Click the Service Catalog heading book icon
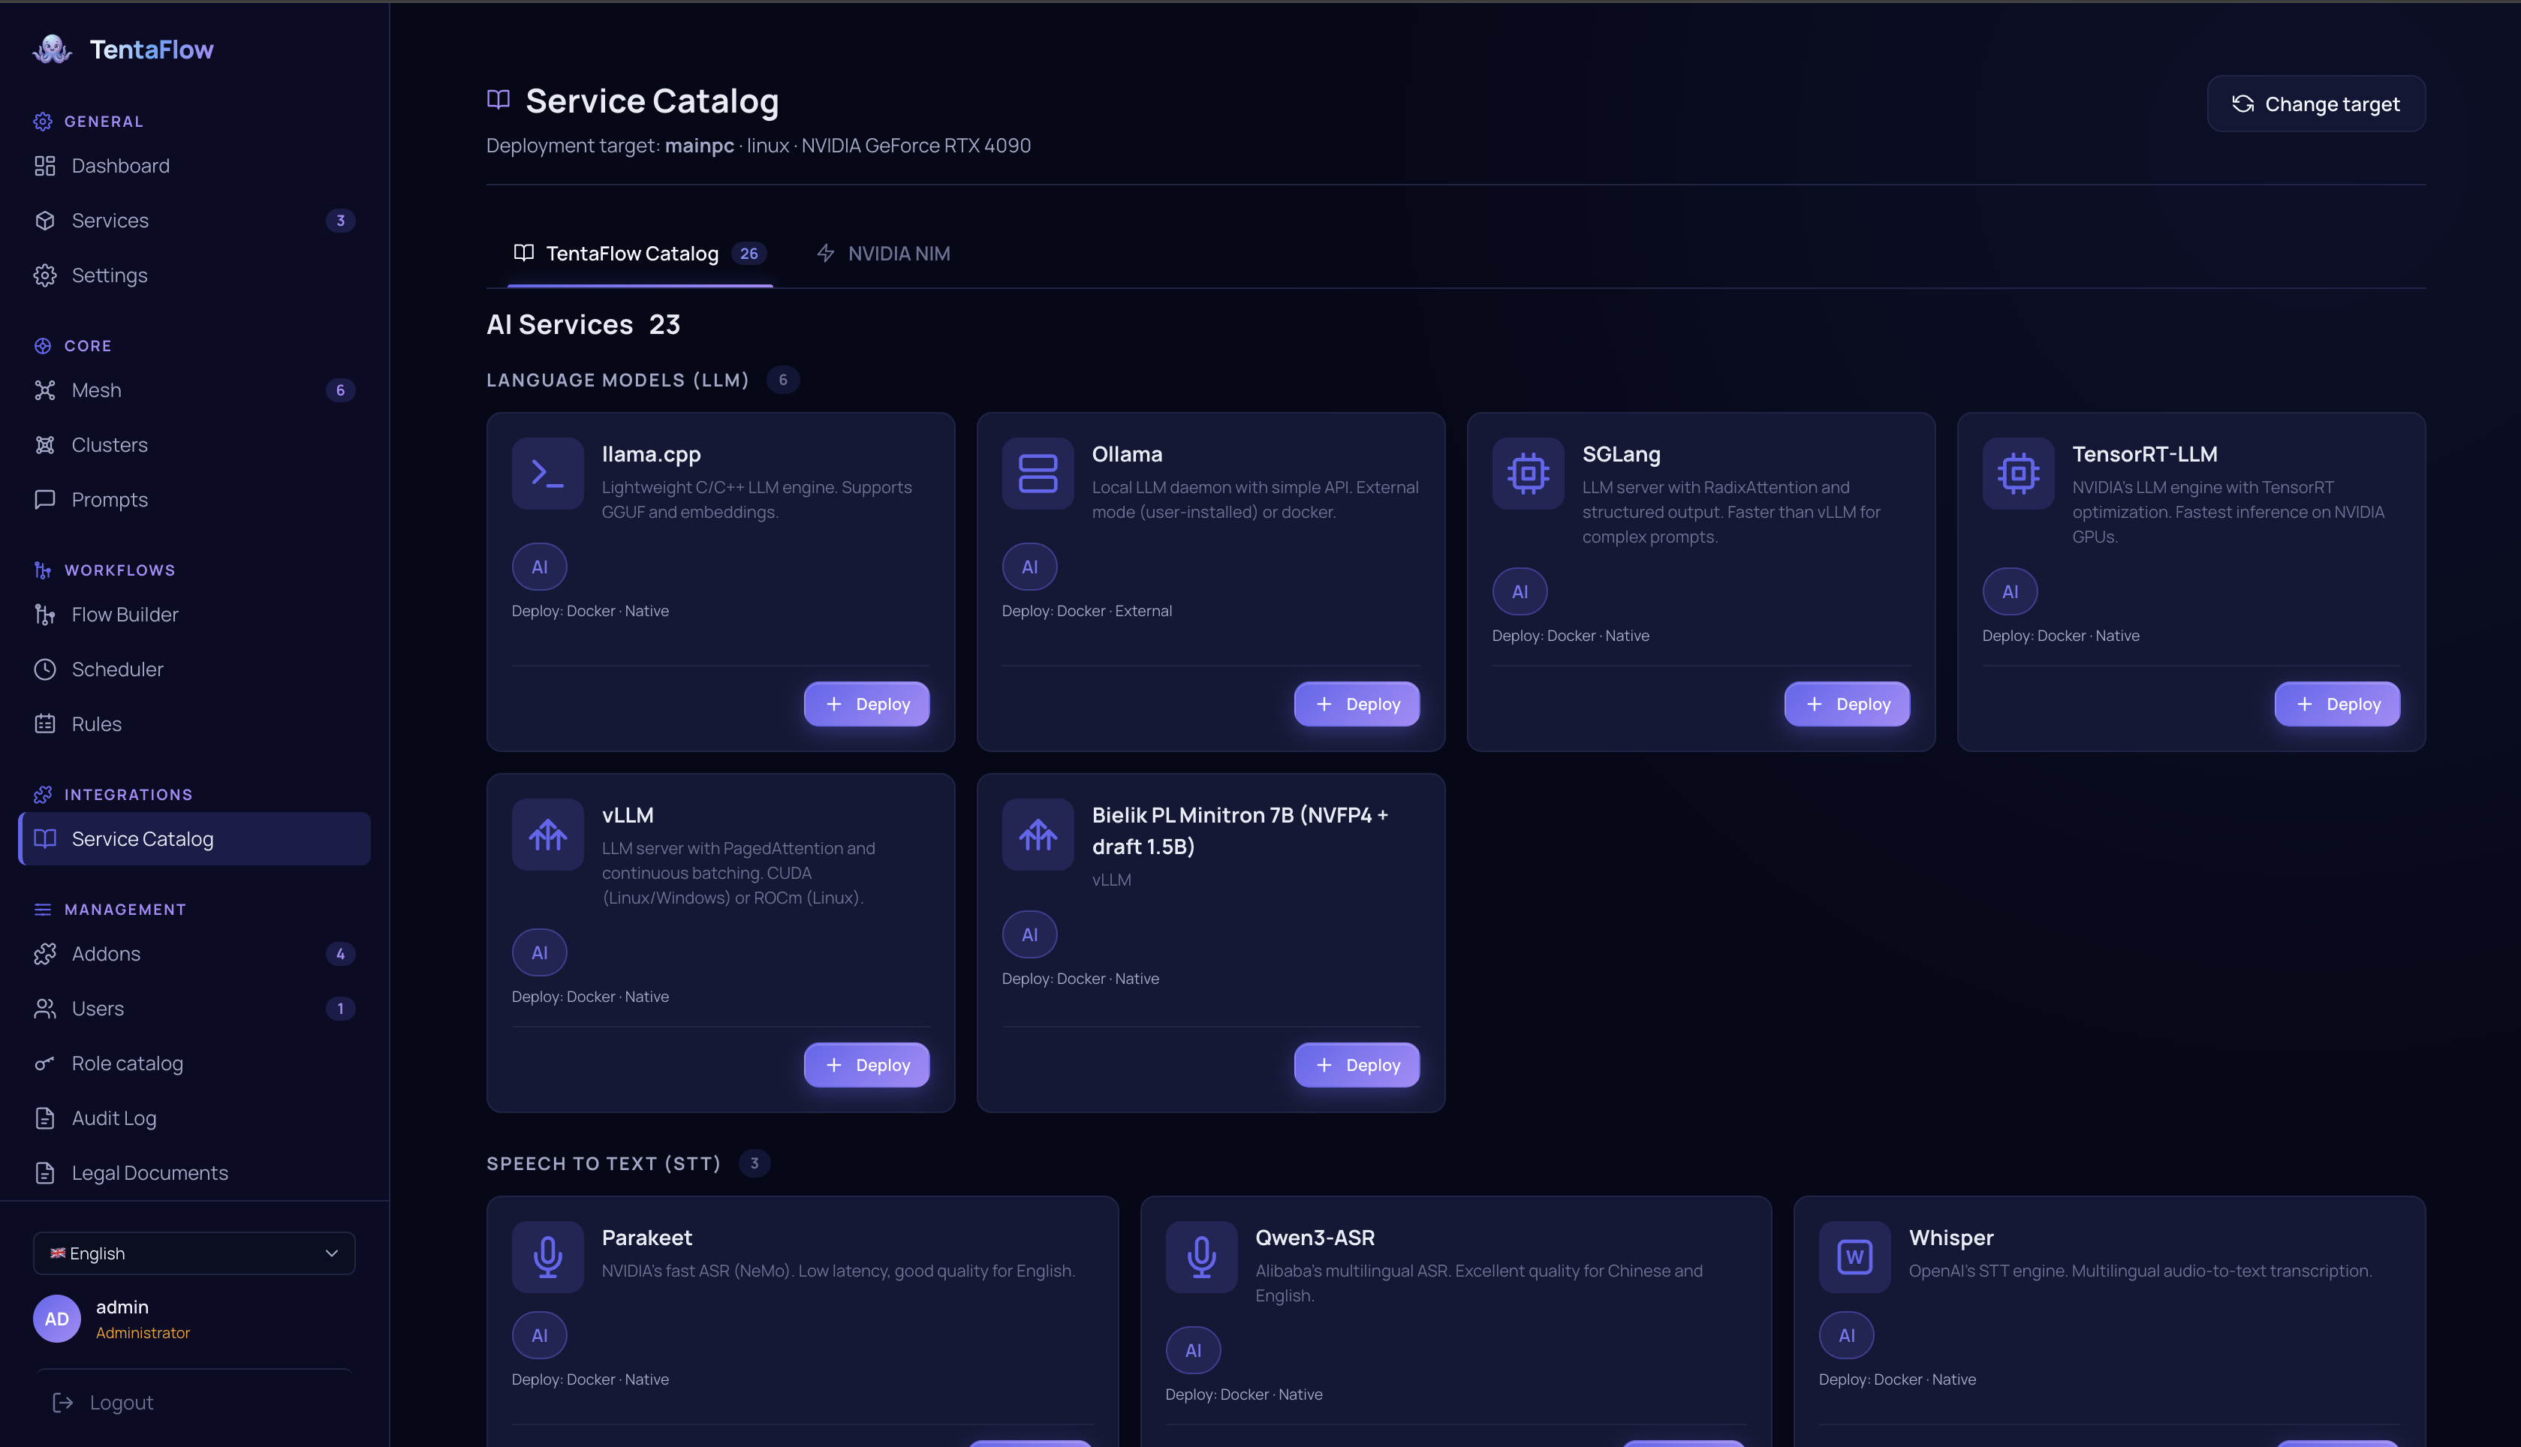This screenshot has width=2521, height=1447. point(498,99)
